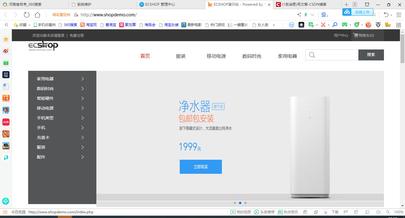Select the scissors screenshot extension icon
Viewport: 405px width, 218px height.
coord(323,25)
